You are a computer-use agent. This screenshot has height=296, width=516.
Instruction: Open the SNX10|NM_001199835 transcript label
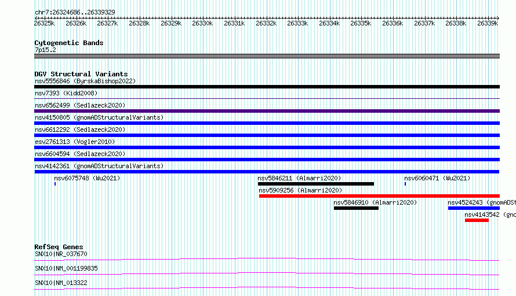67,268
